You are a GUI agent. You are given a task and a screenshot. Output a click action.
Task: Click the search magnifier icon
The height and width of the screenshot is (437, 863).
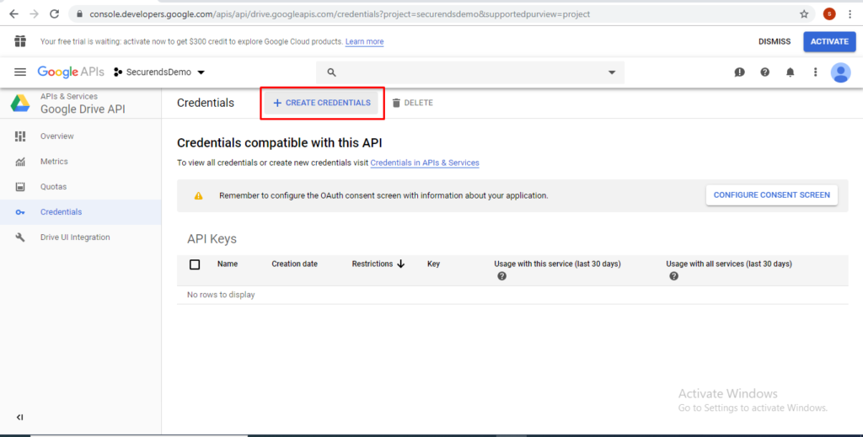pyautogui.click(x=331, y=72)
